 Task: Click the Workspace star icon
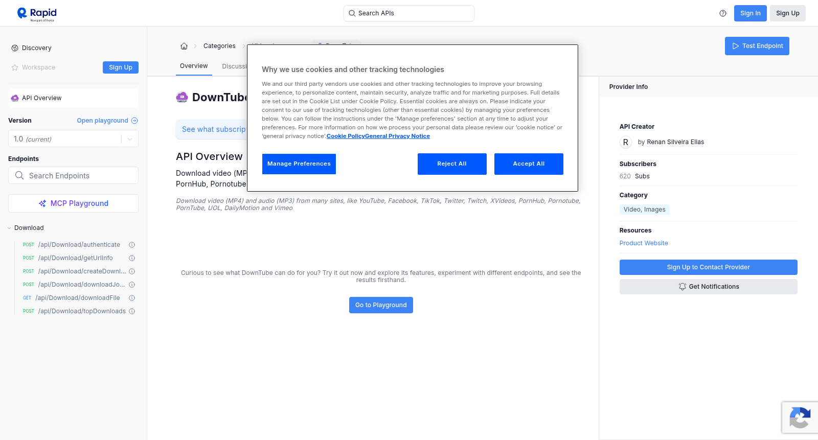(15, 67)
